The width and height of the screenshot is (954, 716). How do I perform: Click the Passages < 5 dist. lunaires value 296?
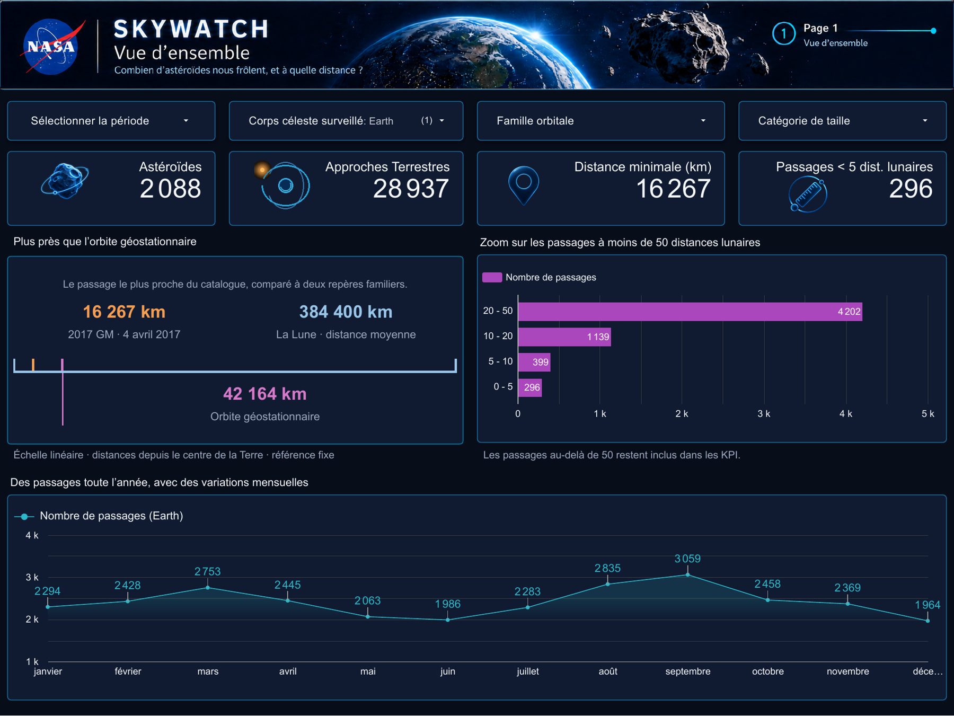pos(911,189)
